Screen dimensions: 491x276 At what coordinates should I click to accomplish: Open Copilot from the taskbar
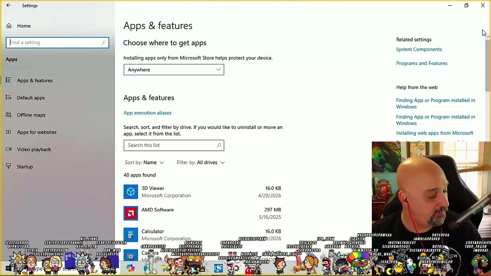pyautogui.click(x=130, y=268)
